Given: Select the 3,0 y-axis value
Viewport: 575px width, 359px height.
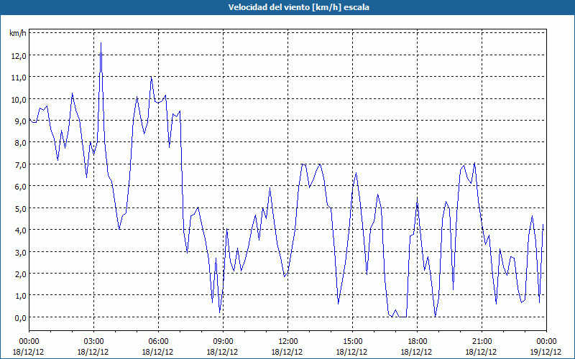Looking at the screenshot, I should (20, 252).
